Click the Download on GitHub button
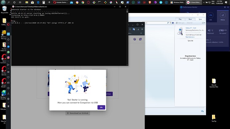This screenshot has width=230, height=129. [x=78, y=113]
